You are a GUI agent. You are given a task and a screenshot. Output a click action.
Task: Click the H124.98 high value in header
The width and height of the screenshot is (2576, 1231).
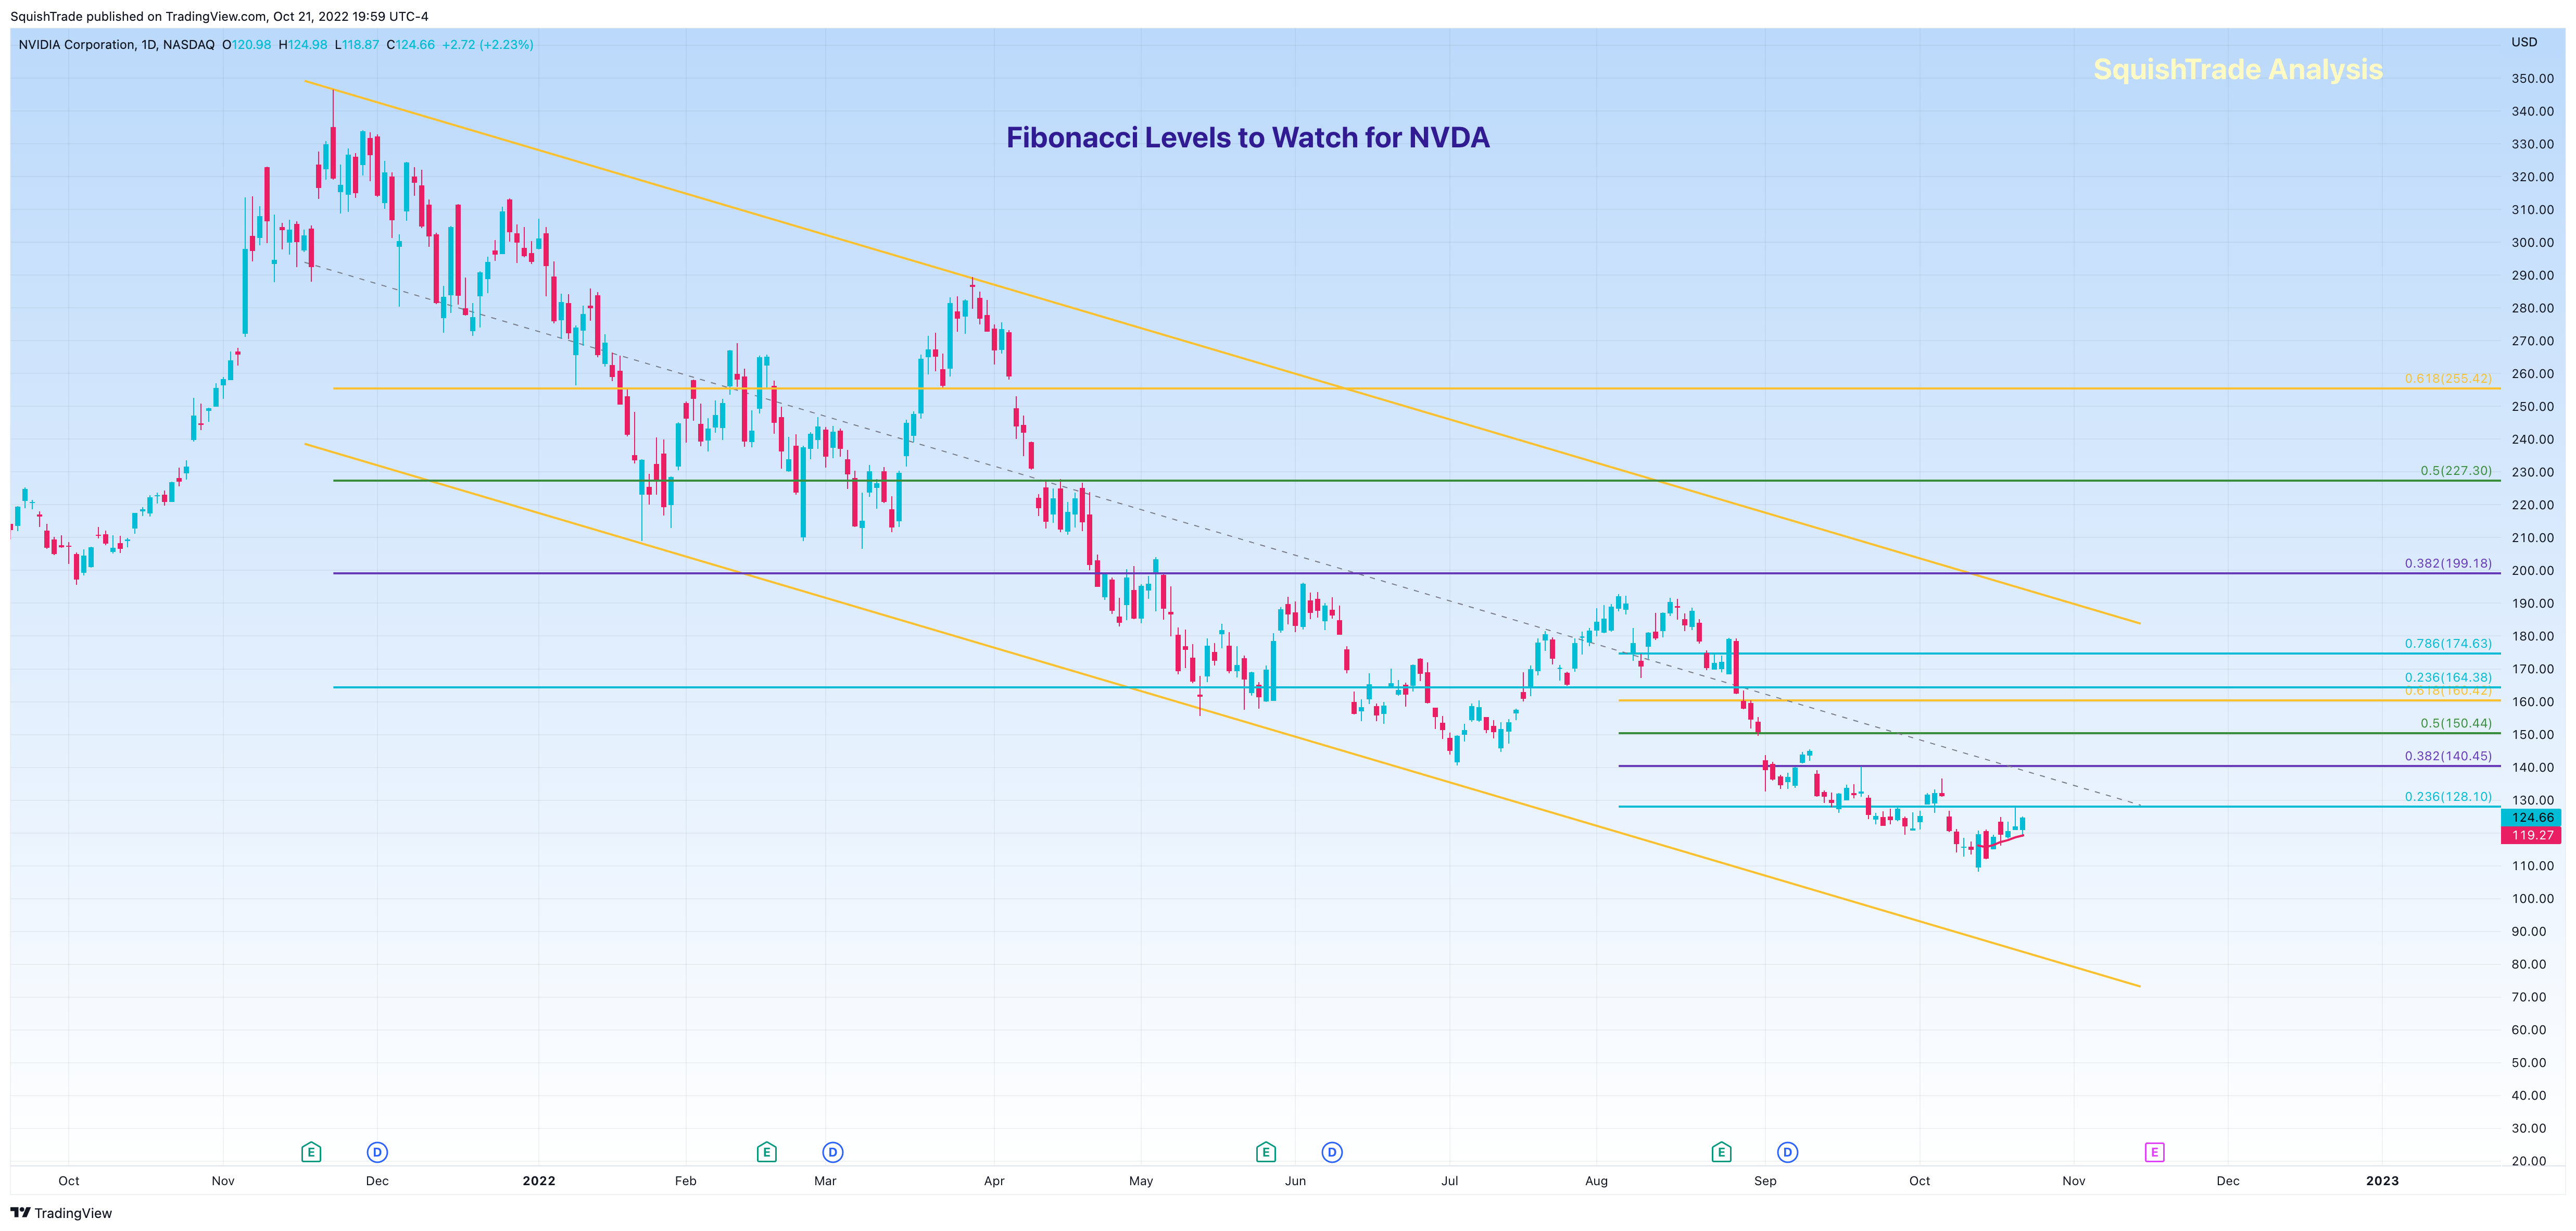tap(302, 44)
